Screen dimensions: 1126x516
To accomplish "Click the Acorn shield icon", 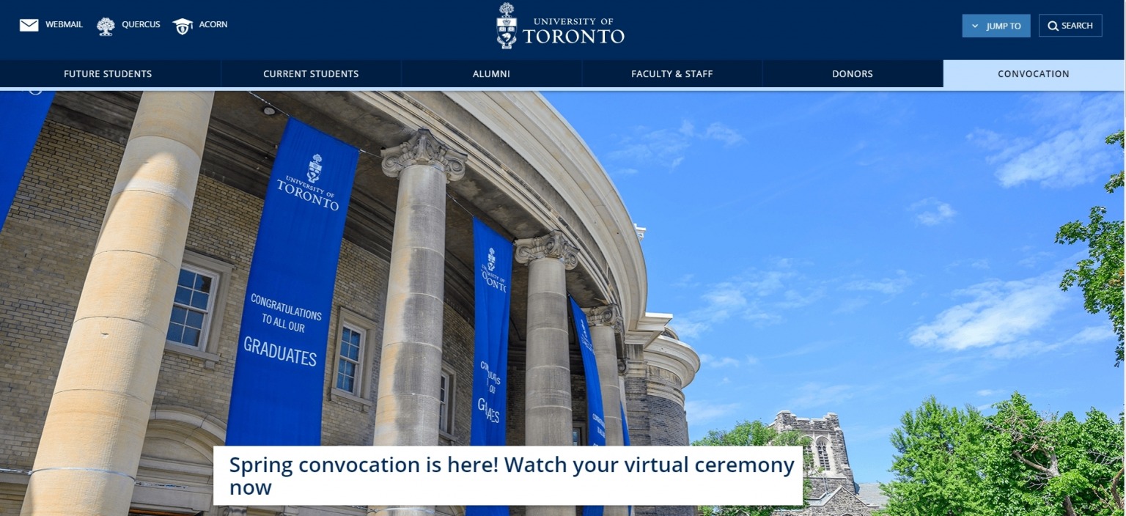I will 182,24.
